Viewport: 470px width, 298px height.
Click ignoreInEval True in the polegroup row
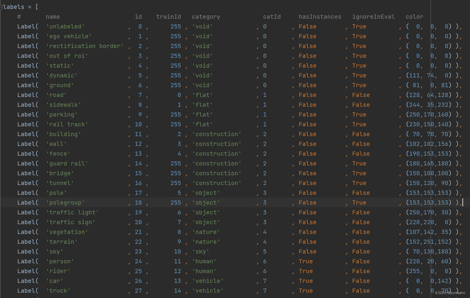359,203
